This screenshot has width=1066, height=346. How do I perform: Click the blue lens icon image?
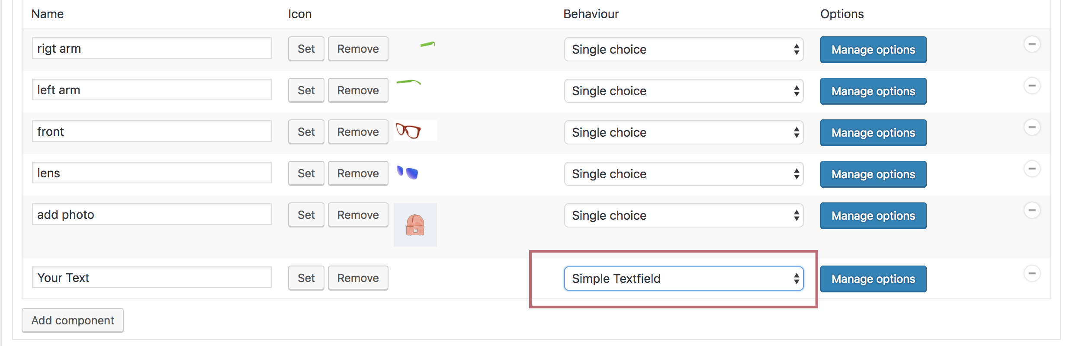[x=408, y=173]
